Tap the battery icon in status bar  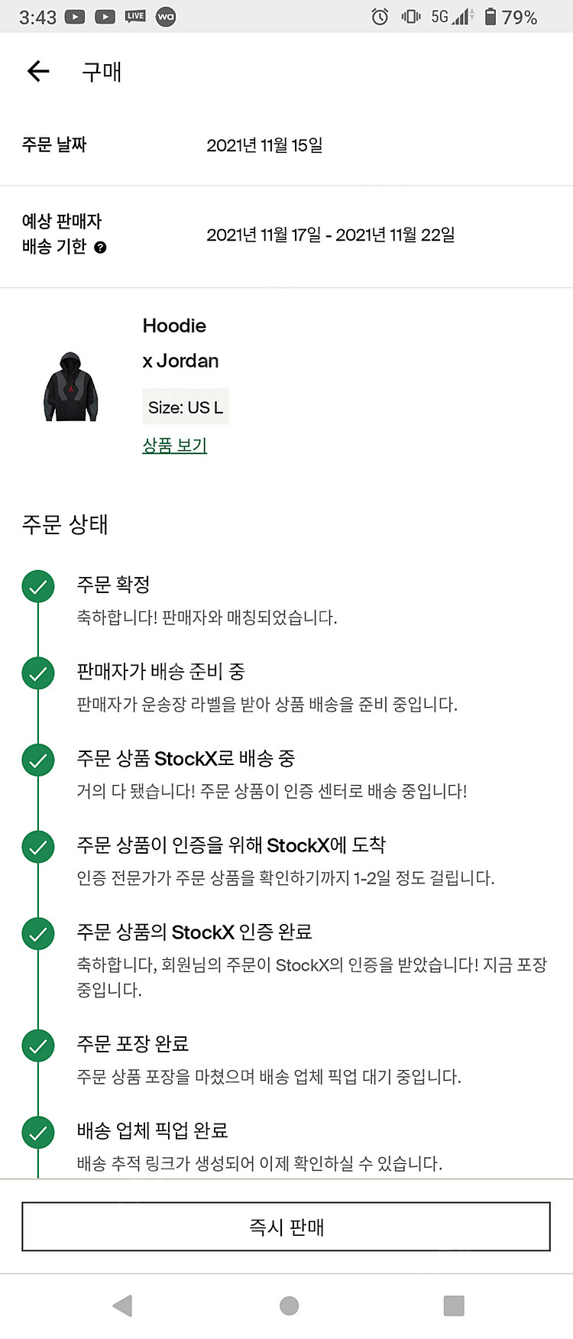490,17
